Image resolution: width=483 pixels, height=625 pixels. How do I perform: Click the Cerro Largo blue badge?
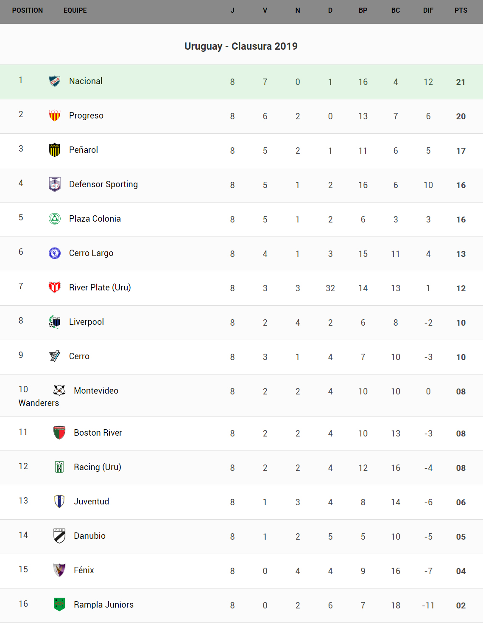(x=55, y=253)
